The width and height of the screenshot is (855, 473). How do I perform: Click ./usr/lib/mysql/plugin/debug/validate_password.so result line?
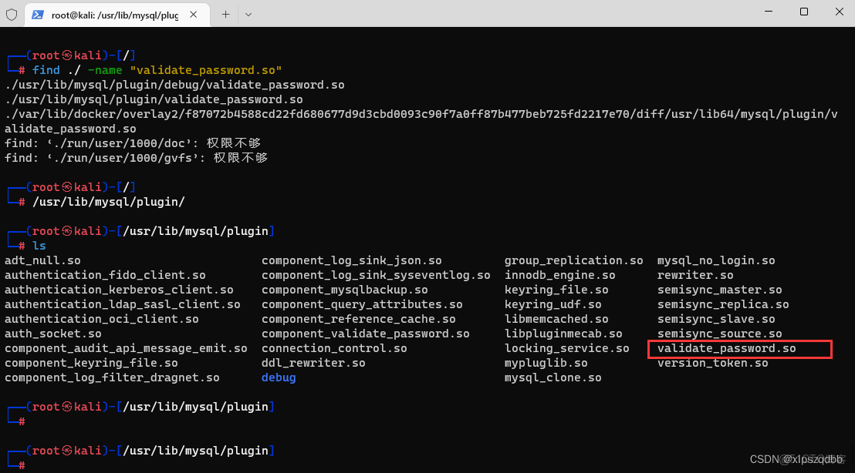(174, 85)
